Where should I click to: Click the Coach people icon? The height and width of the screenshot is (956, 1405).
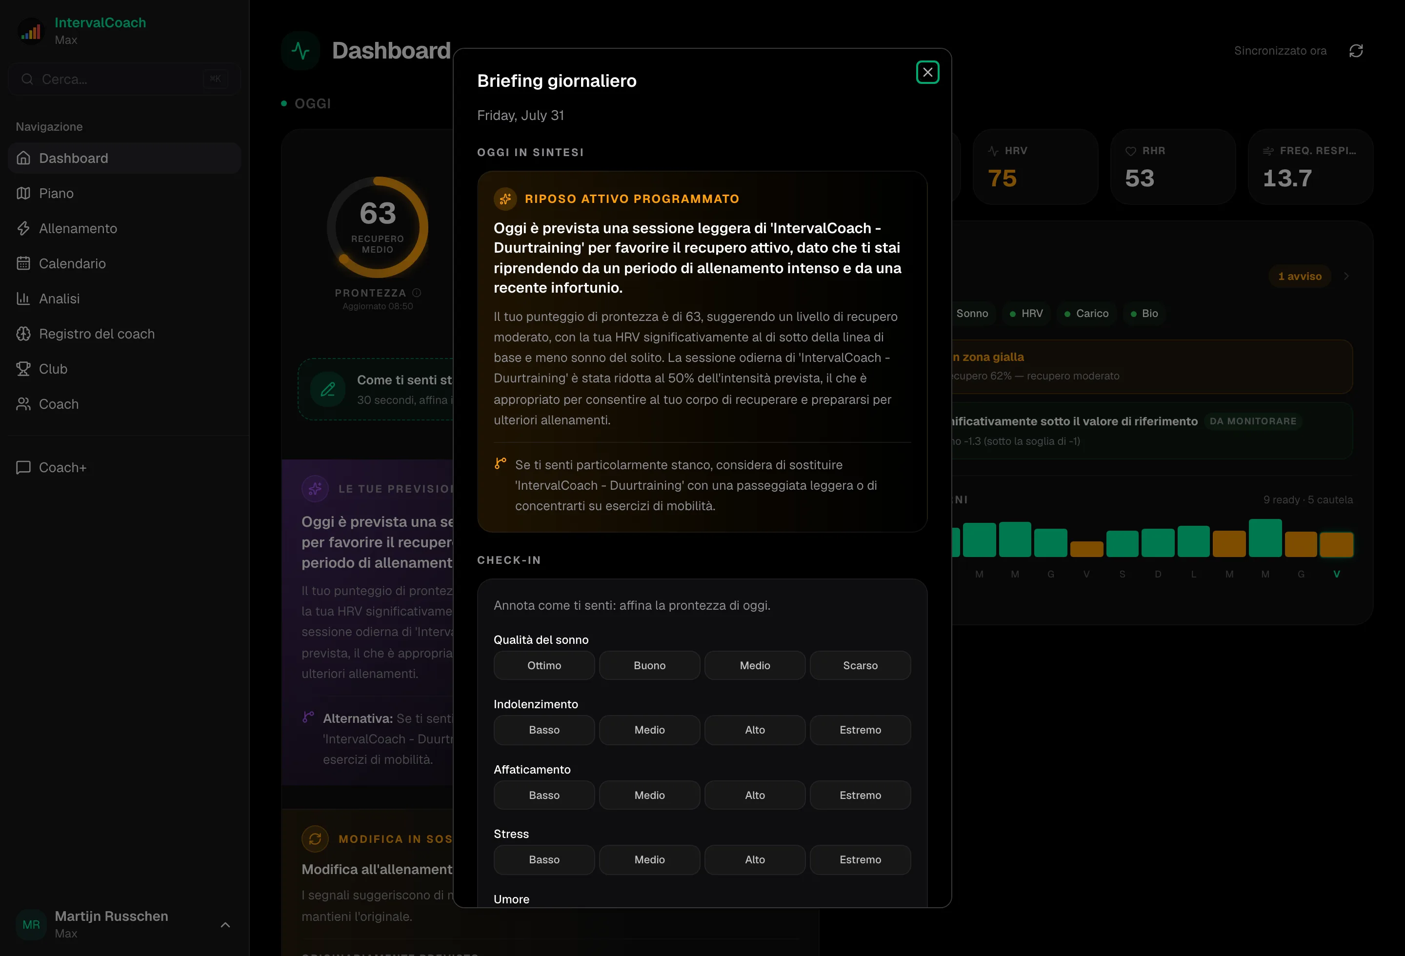[23, 404]
